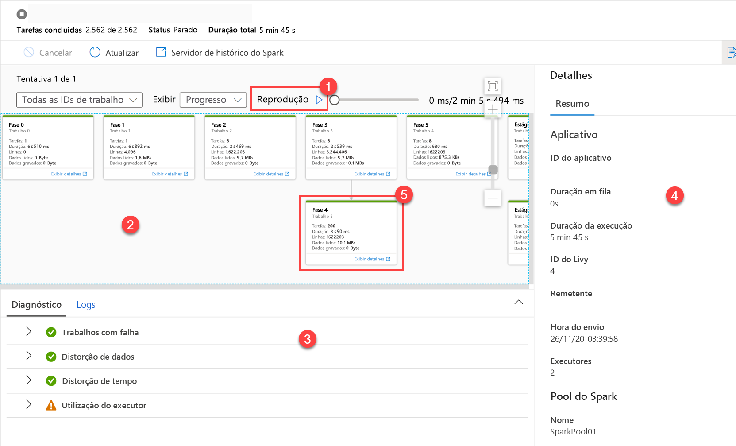Click the warning icon for Utilização do executor
The image size is (736, 446).
coord(51,405)
